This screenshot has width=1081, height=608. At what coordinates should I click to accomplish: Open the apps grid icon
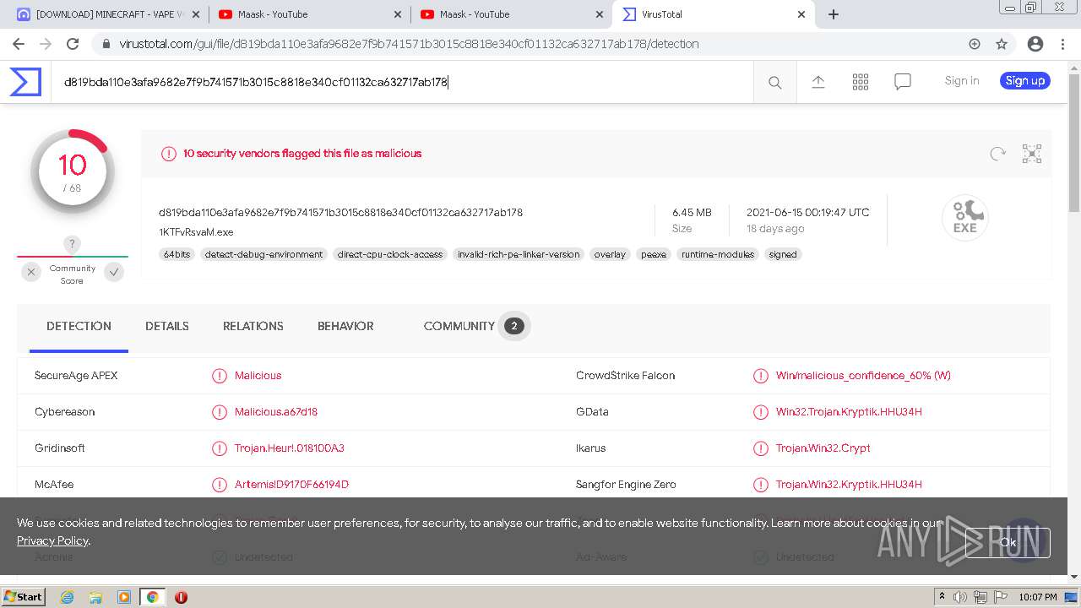[861, 82]
